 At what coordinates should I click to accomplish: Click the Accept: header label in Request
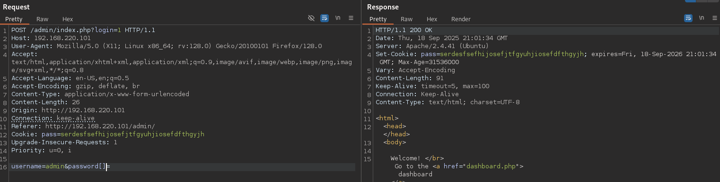(x=25, y=54)
